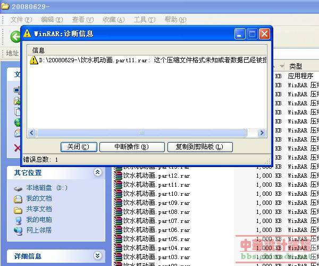Click the RAR archive icon of part06.rar
This screenshot has height=266, width=319.
118,230
